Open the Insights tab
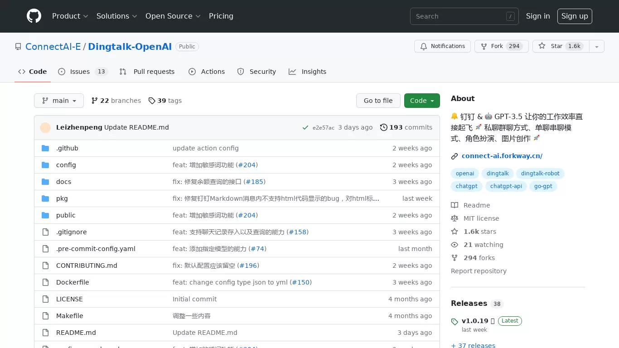This screenshot has width=619, height=348. click(x=308, y=72)
